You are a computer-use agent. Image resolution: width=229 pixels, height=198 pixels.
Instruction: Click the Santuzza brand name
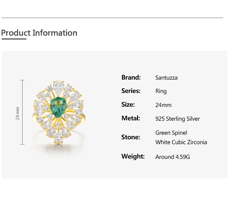point(166,78)
